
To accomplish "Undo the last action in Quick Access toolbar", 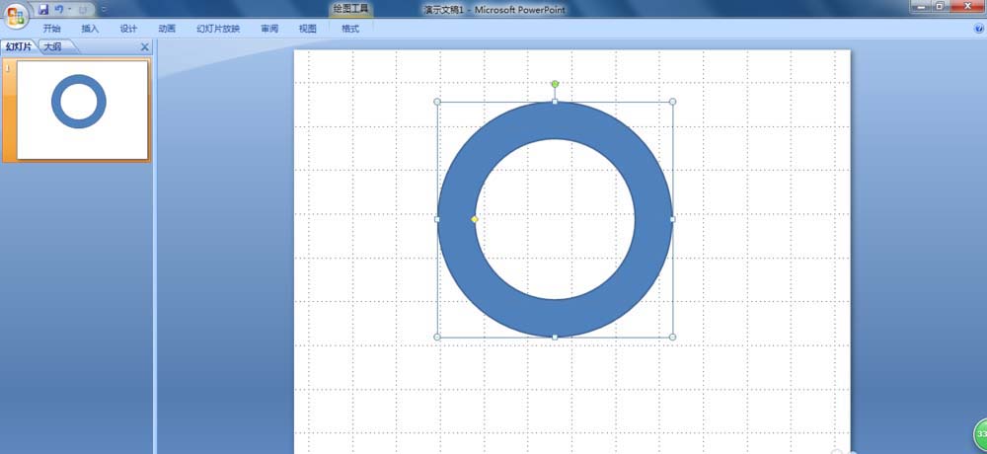I will pyautogui.click(x=58, y=10).
